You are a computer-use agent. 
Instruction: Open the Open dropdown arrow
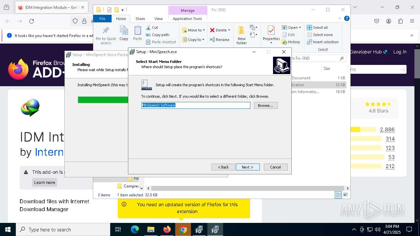tap(300, 28)
